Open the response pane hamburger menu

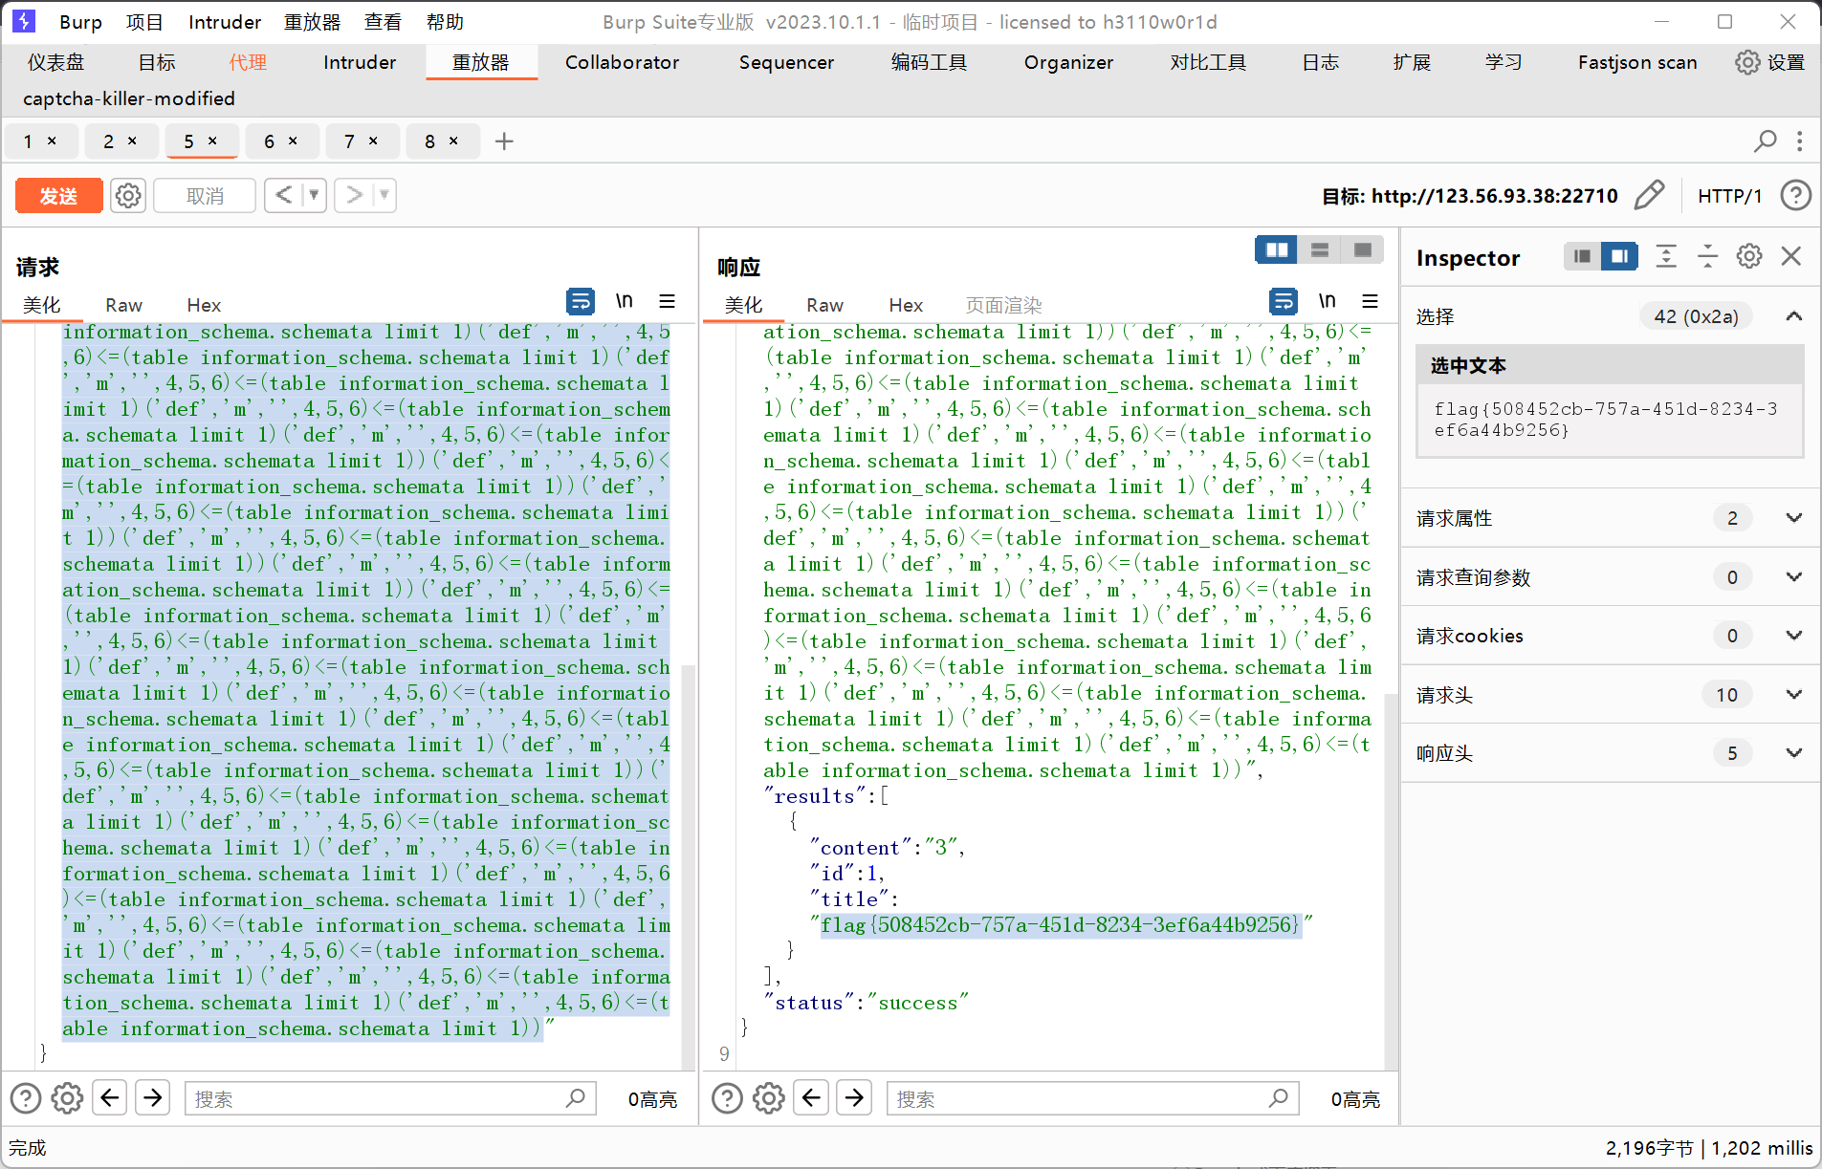(1370, 301)
